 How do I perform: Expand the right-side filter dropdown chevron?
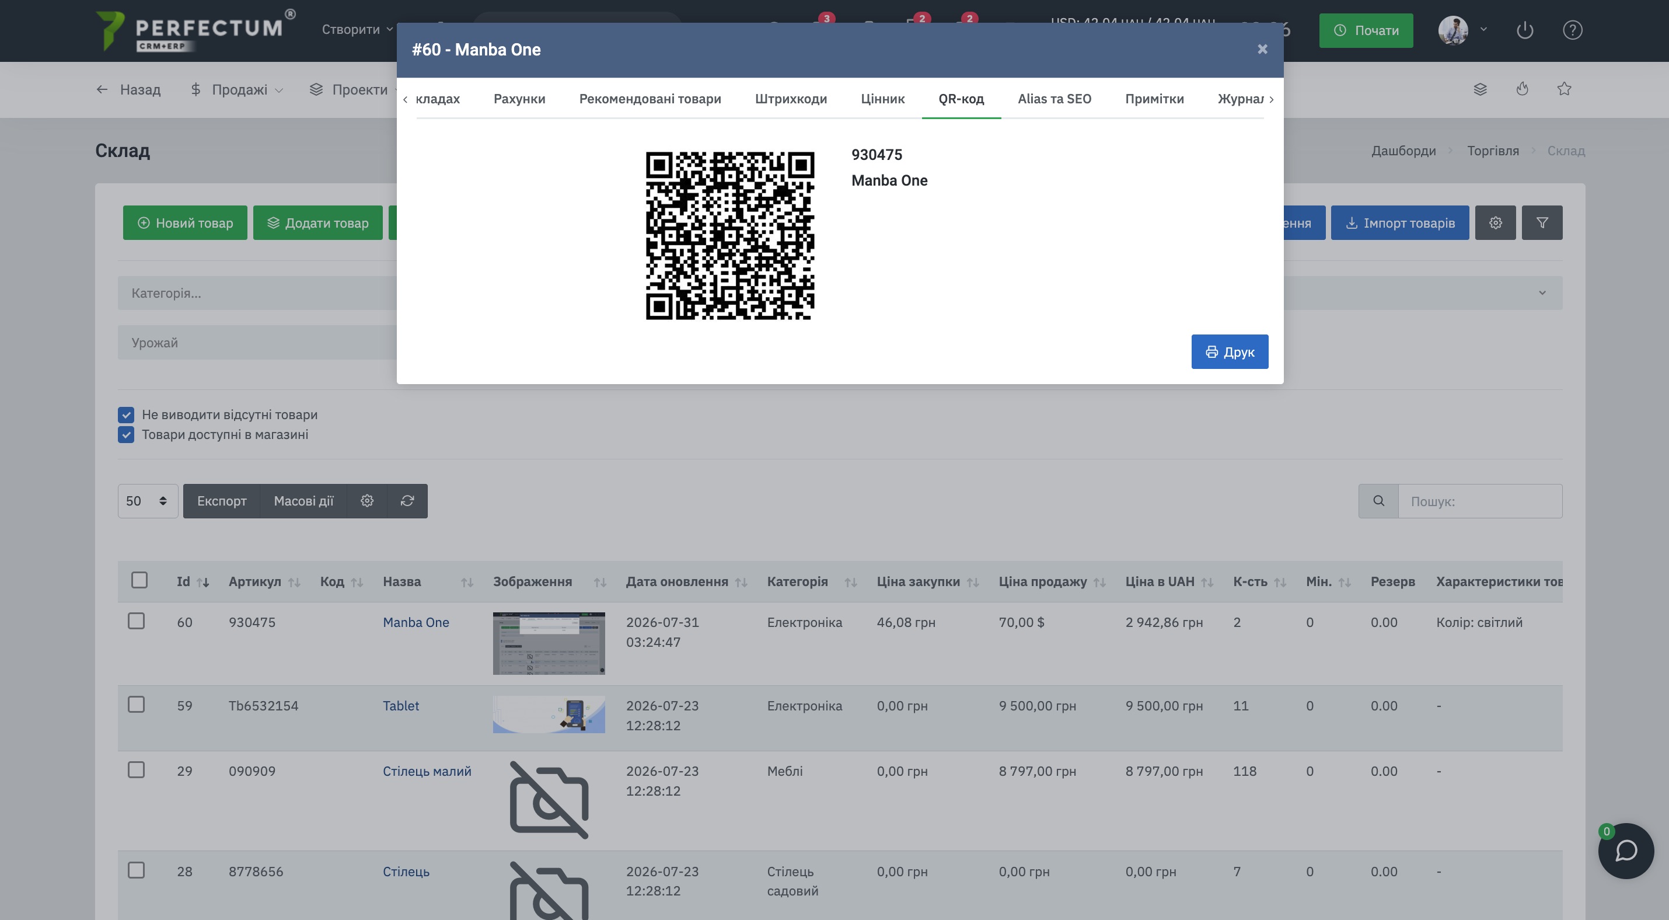click(x=1542, y=293)
